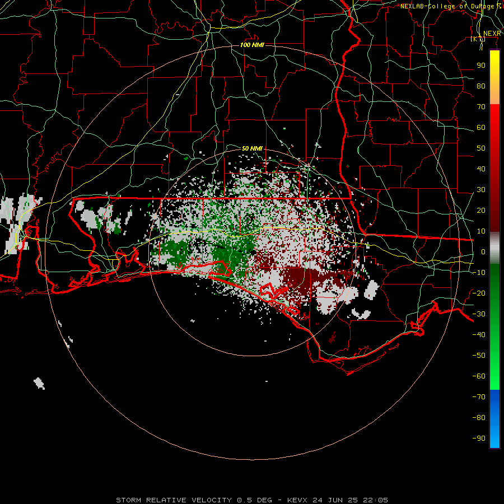Click the 90 value on the velocity scale
Image resolution: width=504 pixels, height=504 pixels.
[481, 66]
